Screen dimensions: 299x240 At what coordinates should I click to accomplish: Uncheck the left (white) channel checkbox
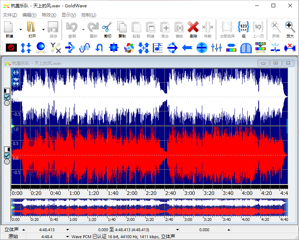coord(7,97)
